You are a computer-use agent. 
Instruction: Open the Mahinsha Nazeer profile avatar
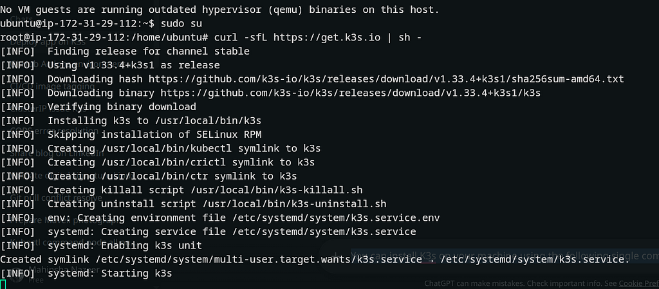click(x=17, y=271)
